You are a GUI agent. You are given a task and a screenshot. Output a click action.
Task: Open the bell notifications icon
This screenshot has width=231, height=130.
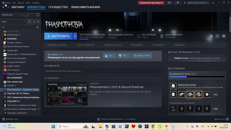(178, 3)
